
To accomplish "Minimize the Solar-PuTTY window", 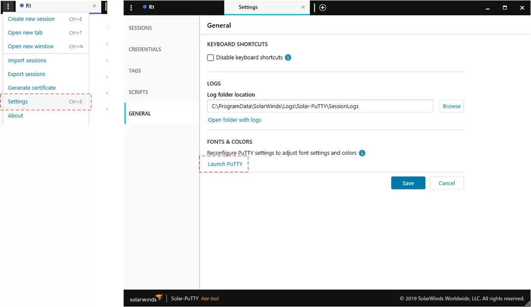I will pyautogui.click(x=488, y=8).
